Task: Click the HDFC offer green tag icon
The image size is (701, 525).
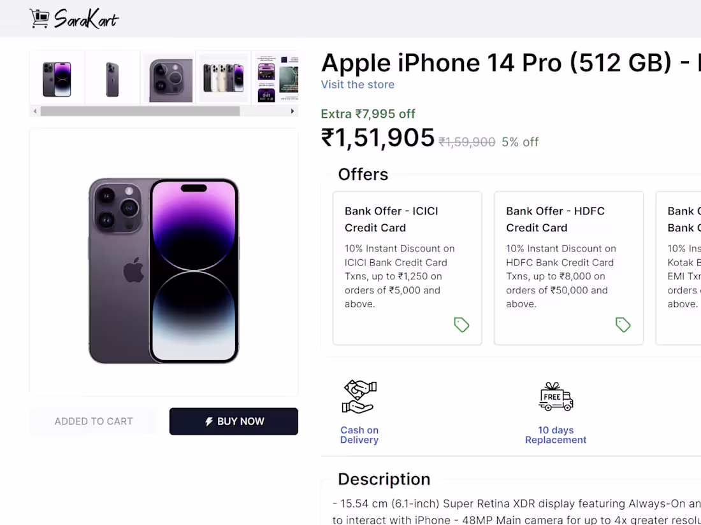Action: click(x=623, y=325)
